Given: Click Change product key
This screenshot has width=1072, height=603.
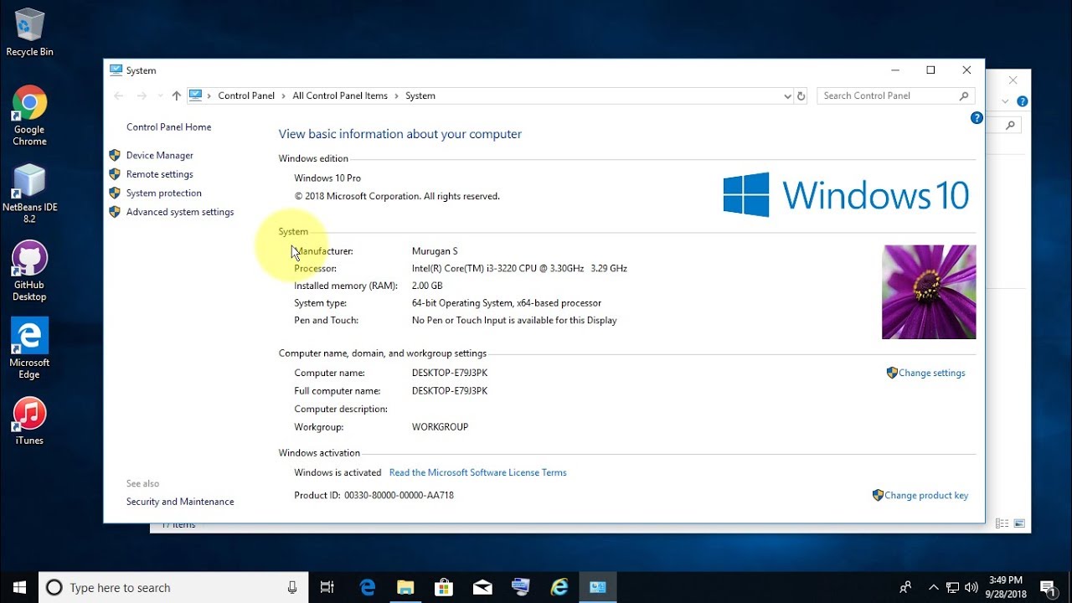Looking at the screenshot, I should point(926,495).
